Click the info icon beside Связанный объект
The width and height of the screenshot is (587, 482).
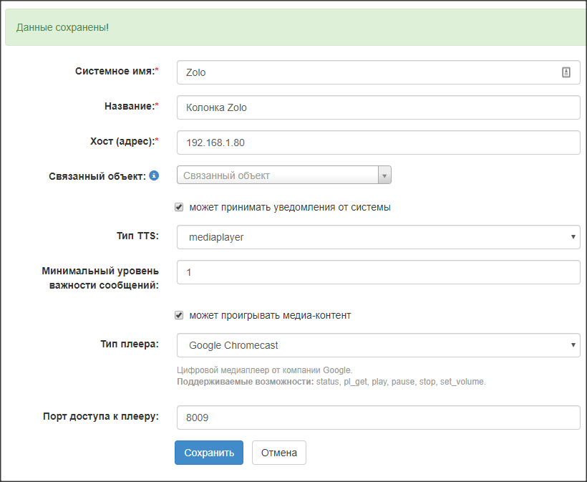[x=154, y=175]
